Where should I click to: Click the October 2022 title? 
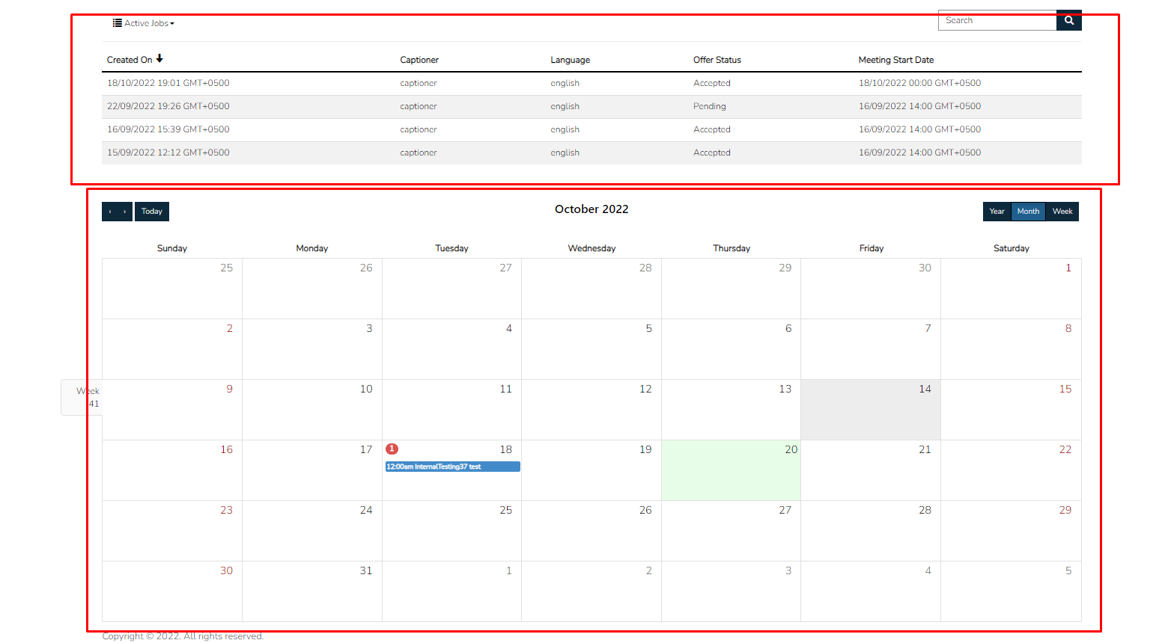point(591,209)
